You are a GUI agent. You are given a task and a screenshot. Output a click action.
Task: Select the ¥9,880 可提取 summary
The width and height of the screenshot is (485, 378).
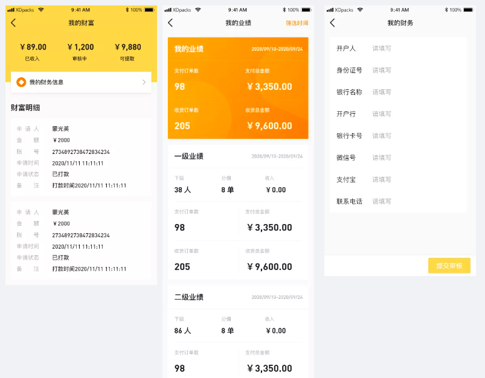click(x=127, y=51)
